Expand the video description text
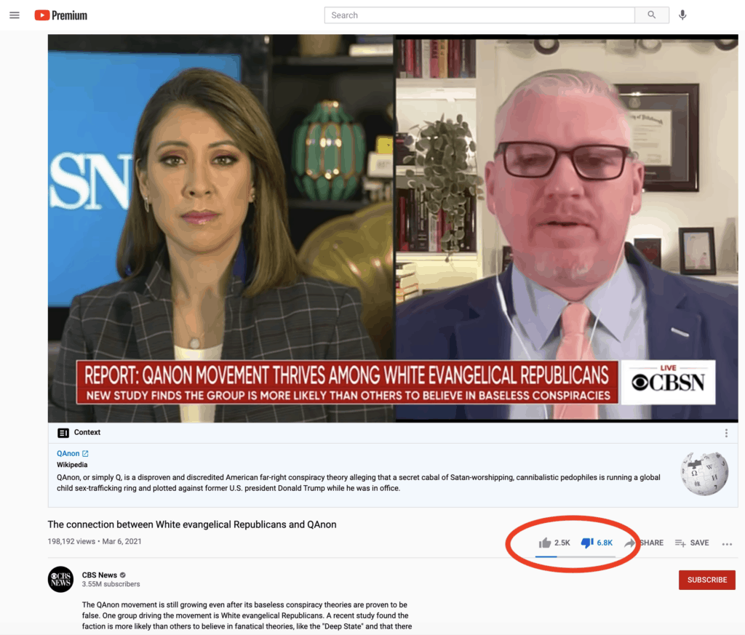The width and height of the screenshot is (745, 635). point(247,615)
